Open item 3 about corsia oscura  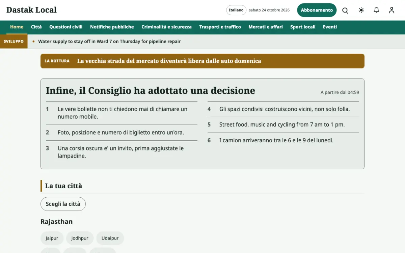[x=122, y=152]
